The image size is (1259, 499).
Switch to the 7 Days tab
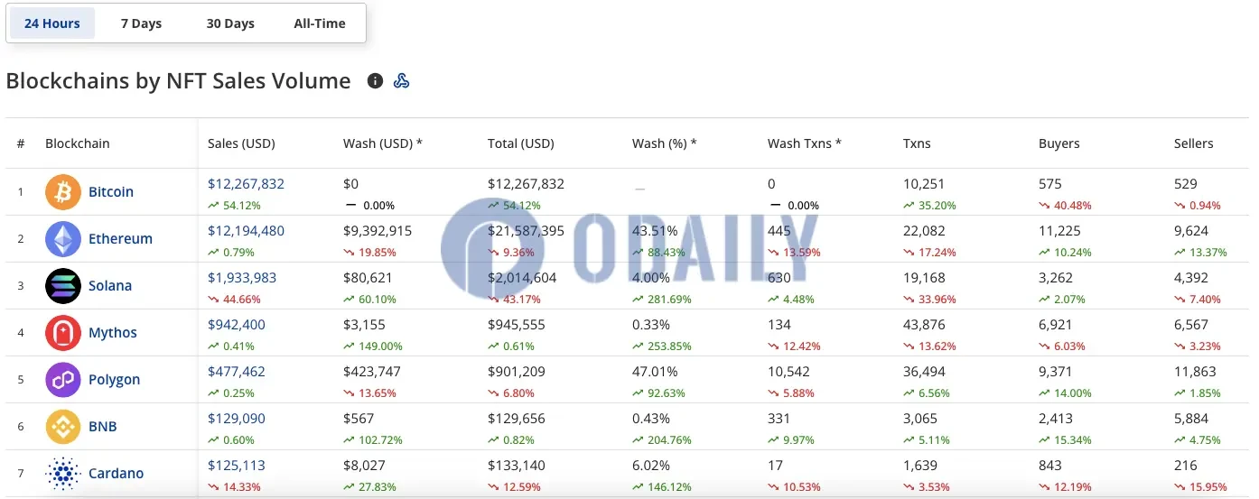(141, 23)
